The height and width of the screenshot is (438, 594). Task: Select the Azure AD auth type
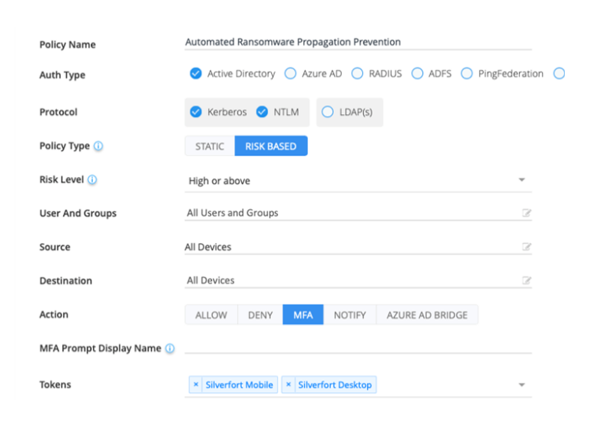(x=291, y=74)
